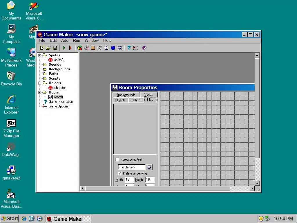
Task: Collapse the Rooms folder in tree
Action: point(39,92)
